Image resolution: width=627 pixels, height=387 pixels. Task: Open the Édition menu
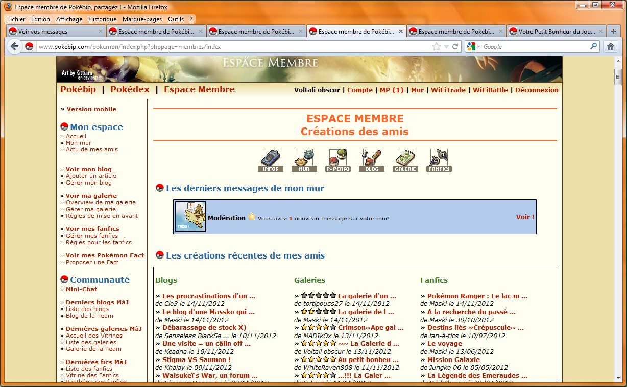click(40, 19)
